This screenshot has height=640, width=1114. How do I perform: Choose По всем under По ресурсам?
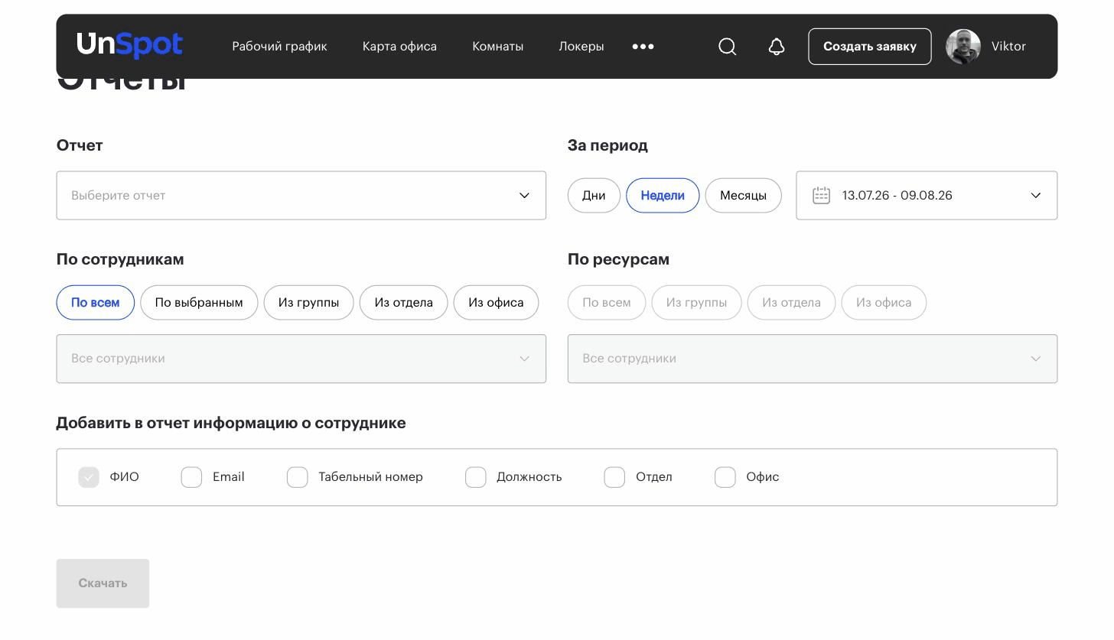pos(607,303)
